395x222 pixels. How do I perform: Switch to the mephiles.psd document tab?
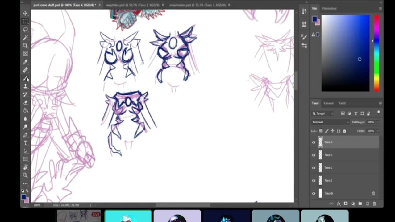(x=132, y=5)
